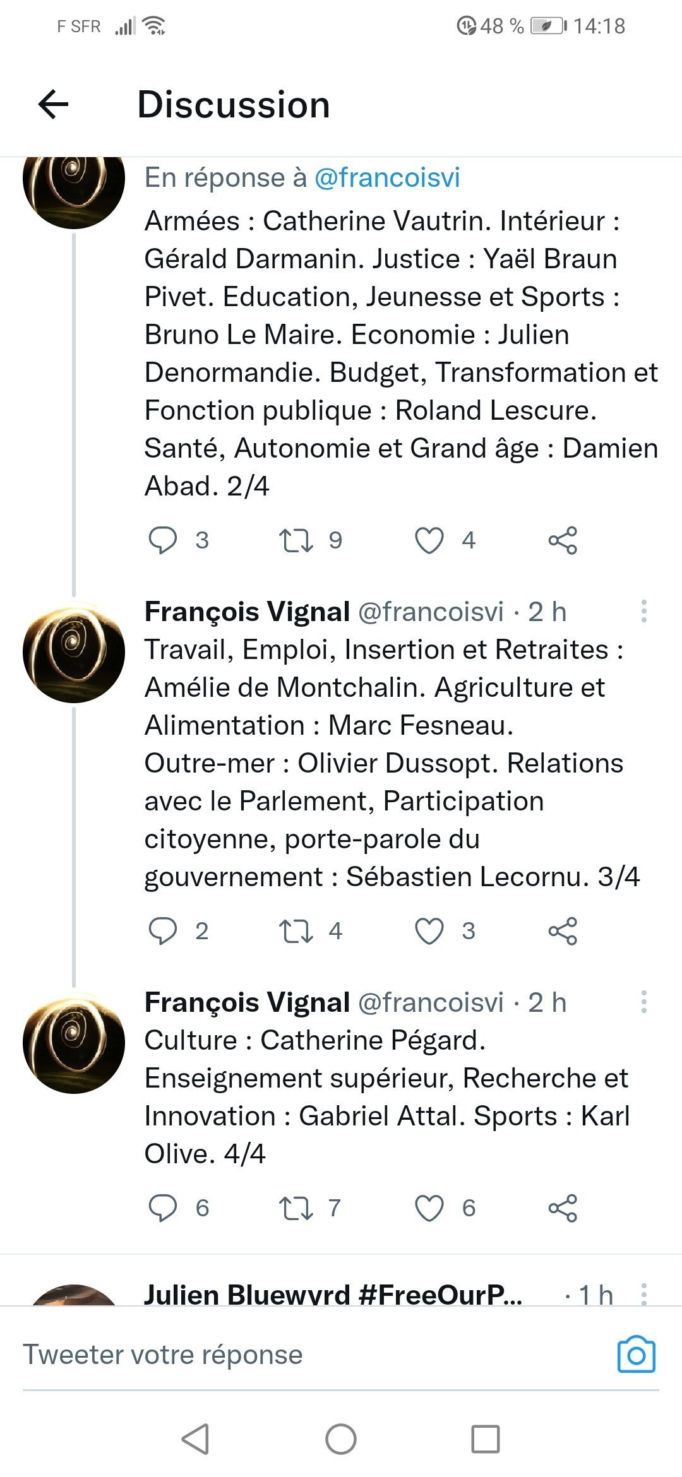Share the 3/4 Outre-mer tweet
682x1477 pixels.
click(562, 931)
